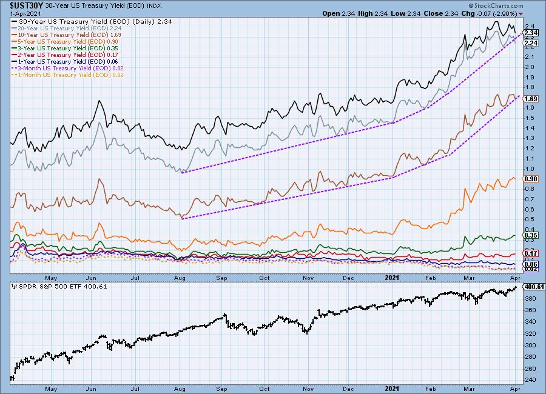Click the 2.34 last-value tag on right axis
This screenshot has height=394, width=546.
531,33
